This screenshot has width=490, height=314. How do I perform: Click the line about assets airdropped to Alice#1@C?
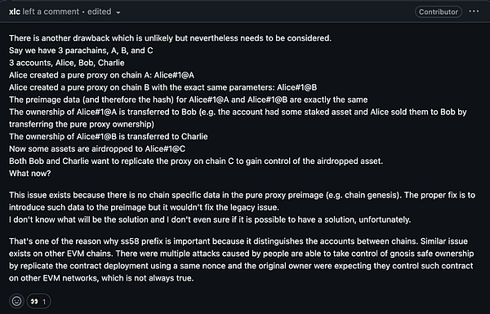(97, 148)
